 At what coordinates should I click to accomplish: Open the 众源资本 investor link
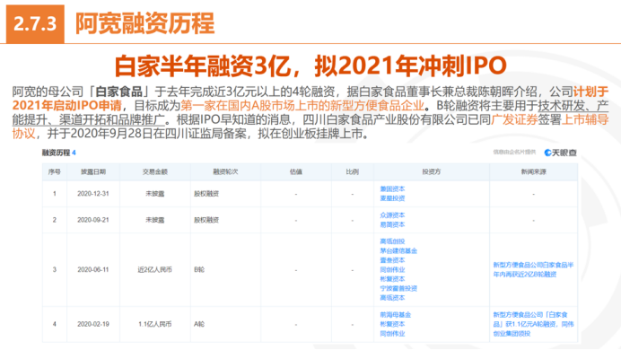(392, 215)
